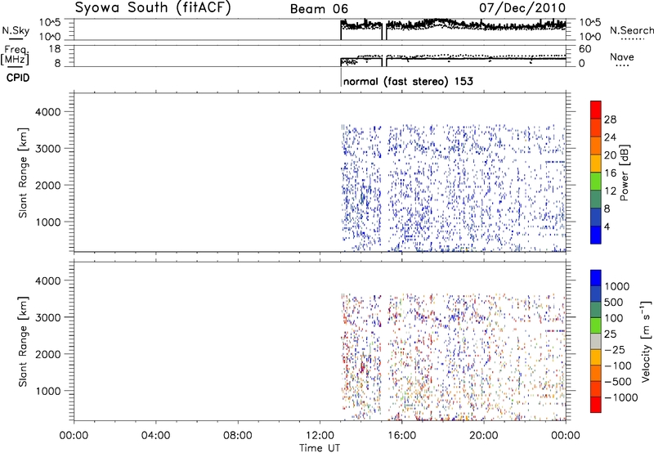Click the light green 25–100 Velocity swatch
This screenshot has width=654, height=453.
[x=596, y=325]
